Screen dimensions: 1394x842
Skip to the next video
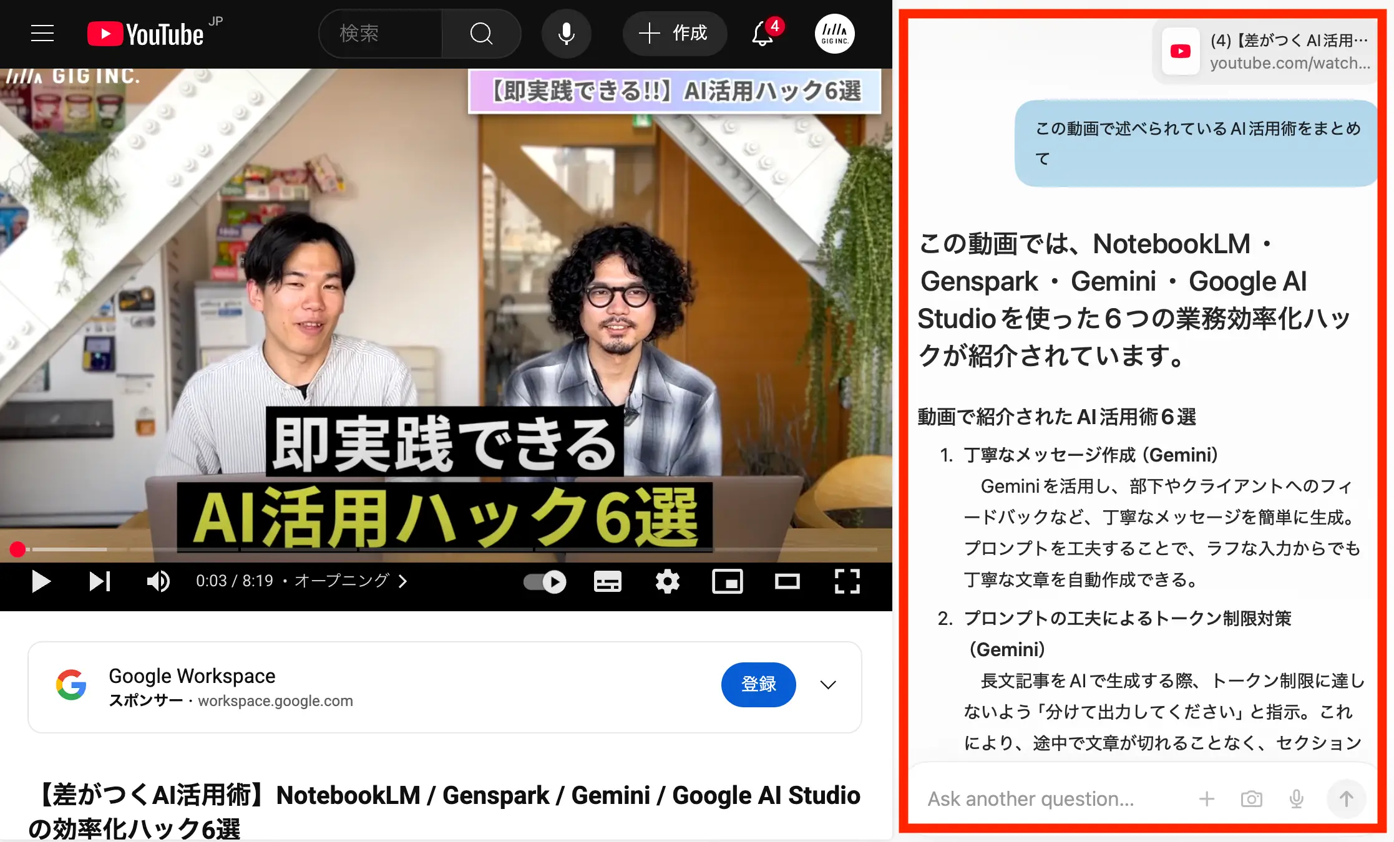click(x=100, y=581)
